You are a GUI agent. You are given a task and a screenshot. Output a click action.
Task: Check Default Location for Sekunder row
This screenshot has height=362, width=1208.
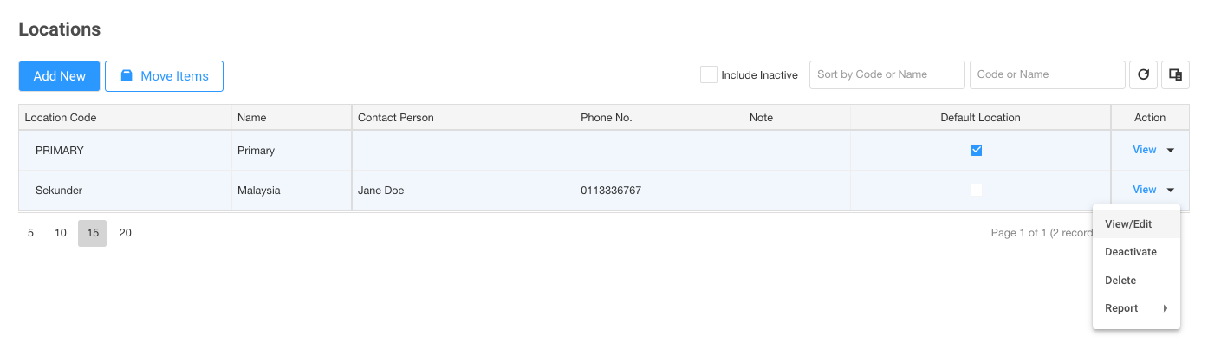[977, 190]
